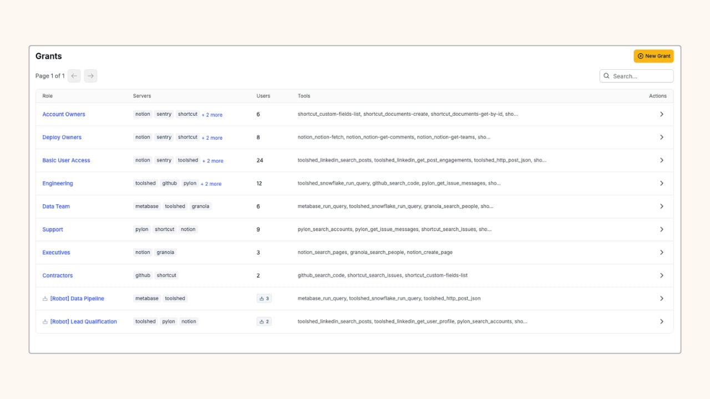Click the Search input field
The height and width of the screenshot is (399, 710).
[637, 76]
